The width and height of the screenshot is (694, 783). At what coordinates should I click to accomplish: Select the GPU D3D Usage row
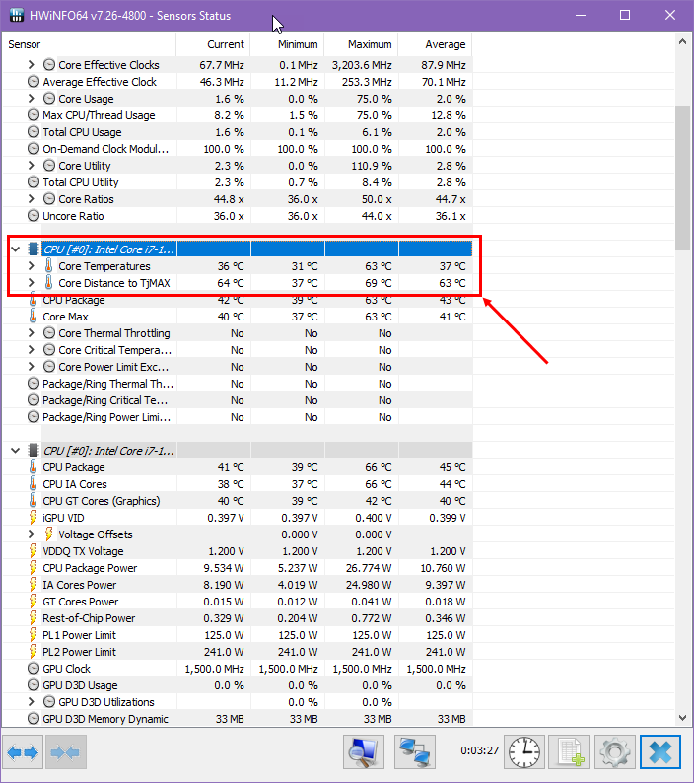[x=238, y=685]
